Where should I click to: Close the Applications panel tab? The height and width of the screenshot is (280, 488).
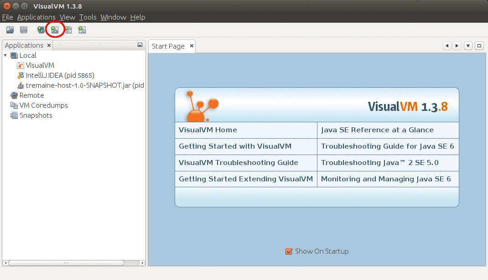[49, 45]
